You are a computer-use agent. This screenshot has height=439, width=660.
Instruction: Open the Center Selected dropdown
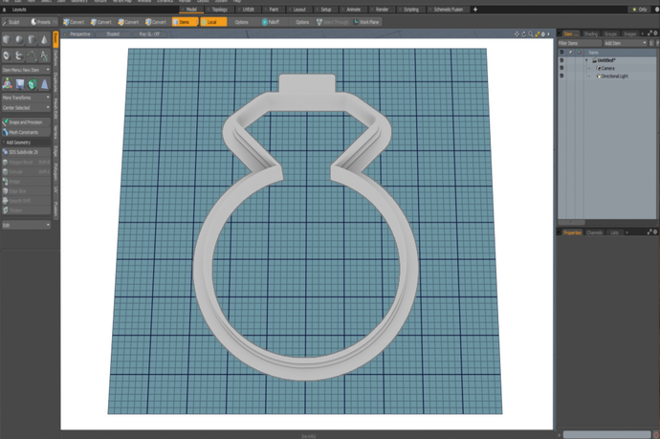tap(26, 108)
